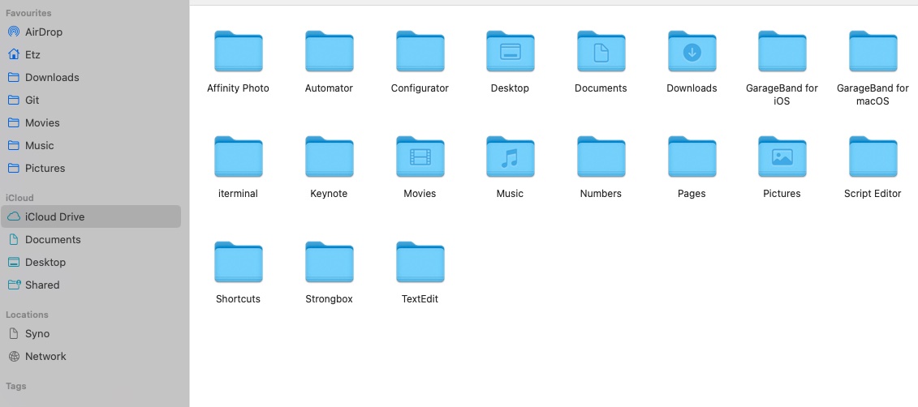Open the Documents folder icon in the grid
Screen dimensions: 918x407
[601, 51]
